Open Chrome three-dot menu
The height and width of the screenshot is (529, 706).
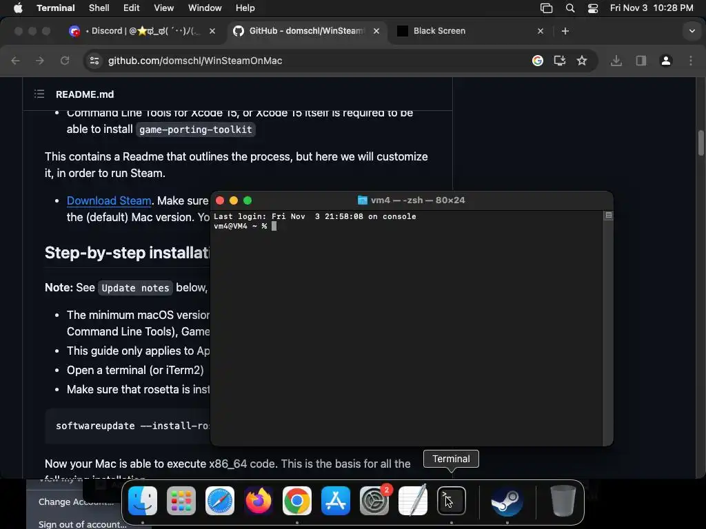[x=691, y=61]
